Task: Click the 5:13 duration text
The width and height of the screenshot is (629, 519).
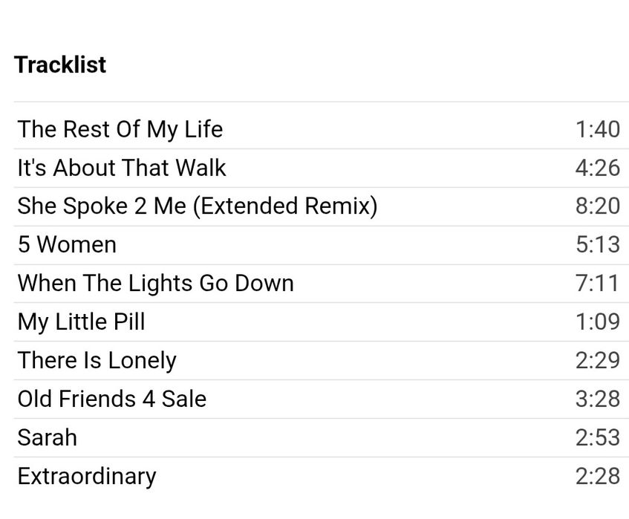Action: point(597,244)
